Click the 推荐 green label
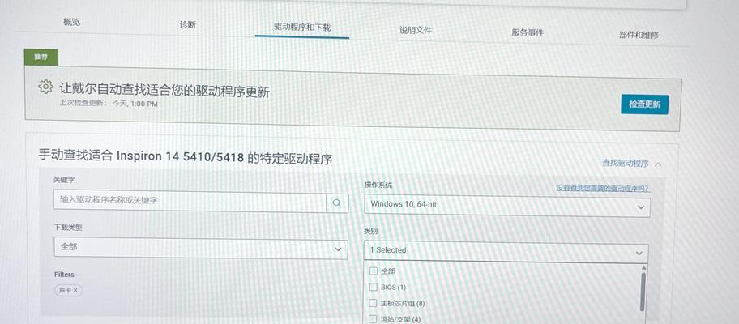This screenshot has width=739, height=324. (41, 57)
